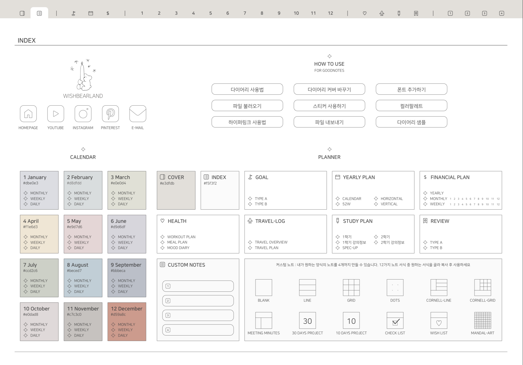523x365 pixels.
Task: Select the airplane travel tab icon
Action: coord(382,13)
